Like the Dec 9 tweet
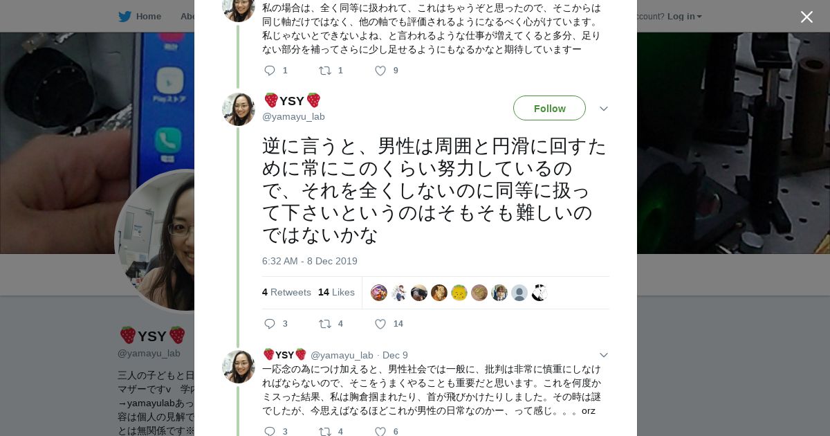Image resolution: width=830 pixels, height=436 pixels. coord(380,431)
